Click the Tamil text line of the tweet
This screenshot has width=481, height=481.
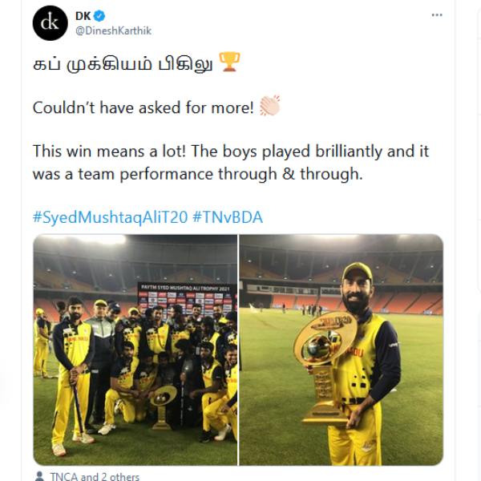[x=123, y=63]
